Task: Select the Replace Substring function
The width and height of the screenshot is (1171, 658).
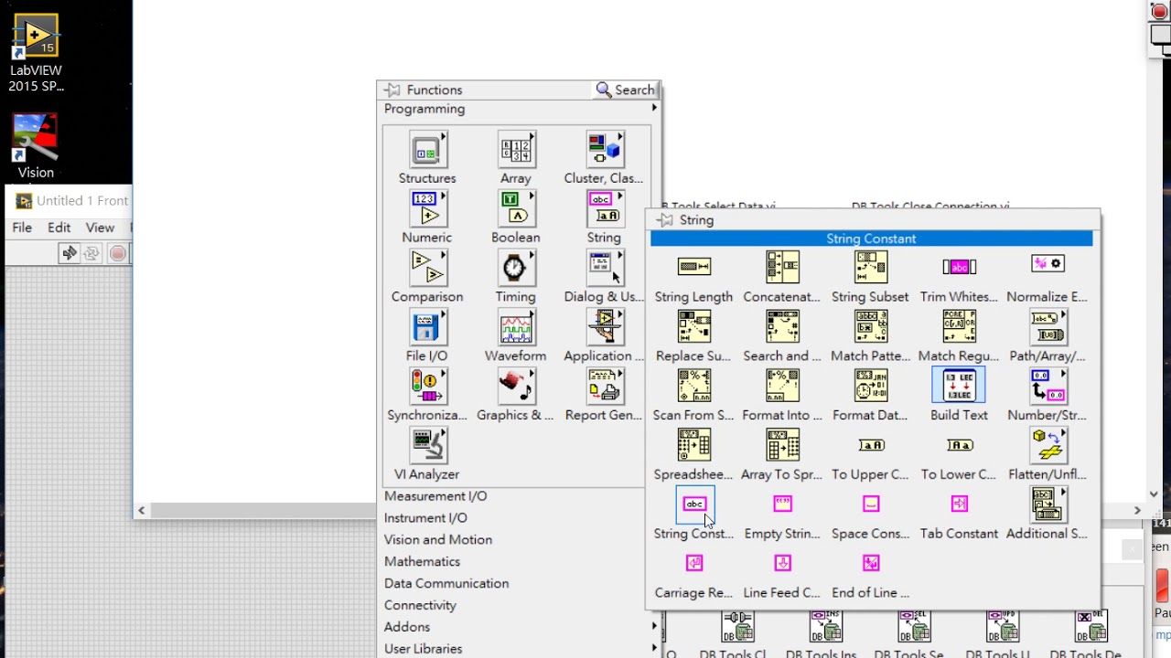Action: [694, 326]
